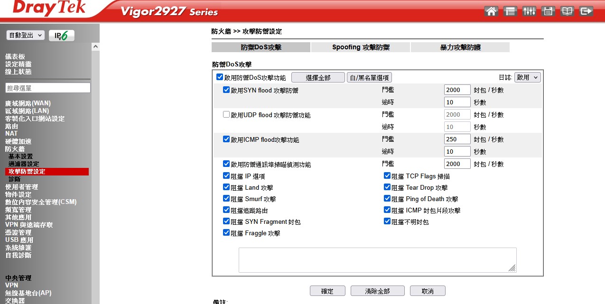Click the 搜尋選單 search field
Viewport: 605px width, 304px height.
coord(47,88)
